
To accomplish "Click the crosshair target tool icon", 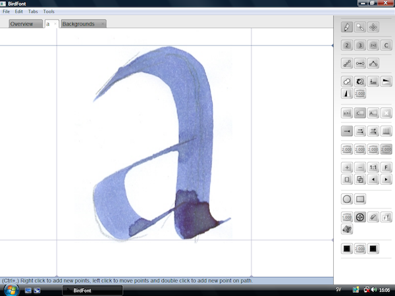I will 360,217.
